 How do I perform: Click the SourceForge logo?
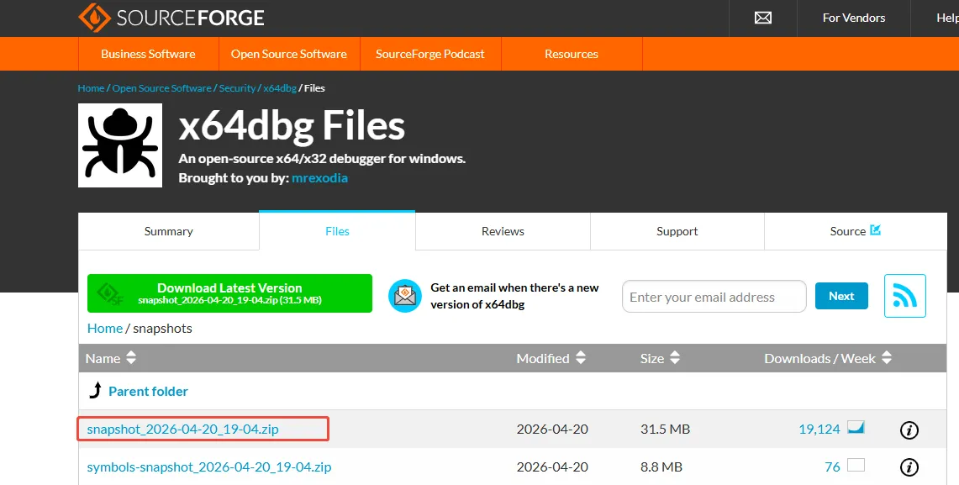(x=171, y=17)
